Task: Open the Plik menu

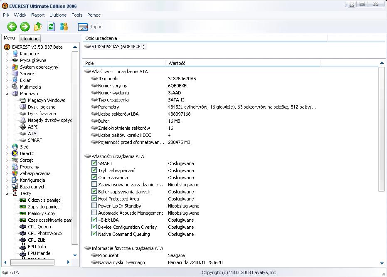Action: click(x=6, y=15)
